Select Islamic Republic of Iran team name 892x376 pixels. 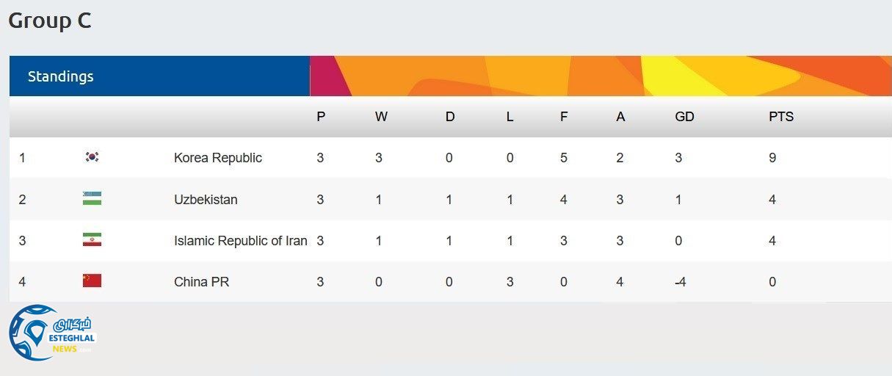240,241
